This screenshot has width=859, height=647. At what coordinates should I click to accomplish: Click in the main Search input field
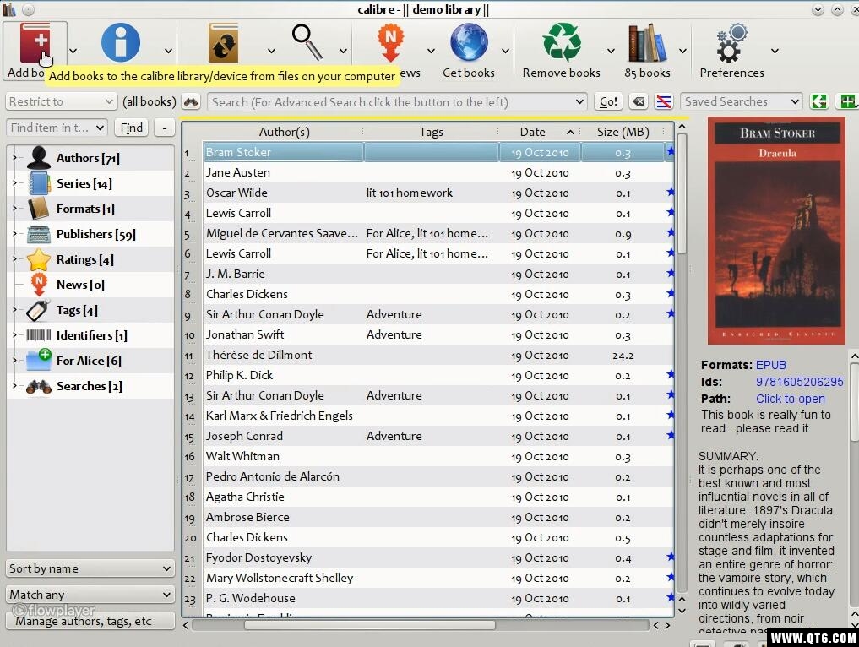397,102
